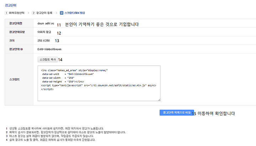Click the 스크립트 복사 button

coord(48,59)
